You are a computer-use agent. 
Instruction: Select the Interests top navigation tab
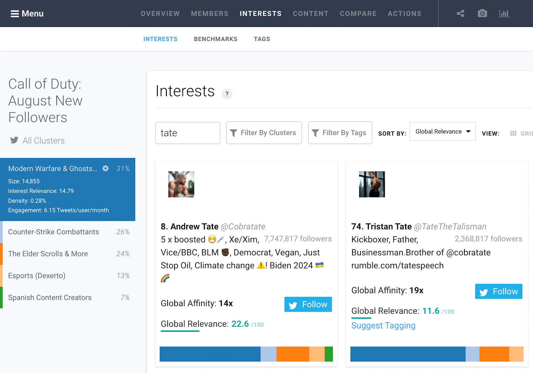(x=261, y=14)
